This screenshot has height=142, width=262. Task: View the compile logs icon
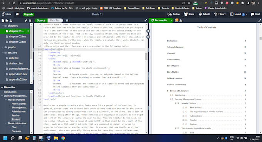176,20
